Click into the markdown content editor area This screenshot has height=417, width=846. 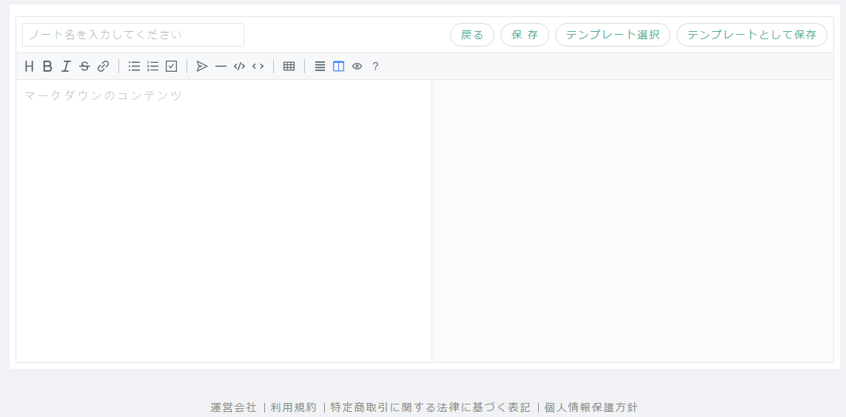224,221
